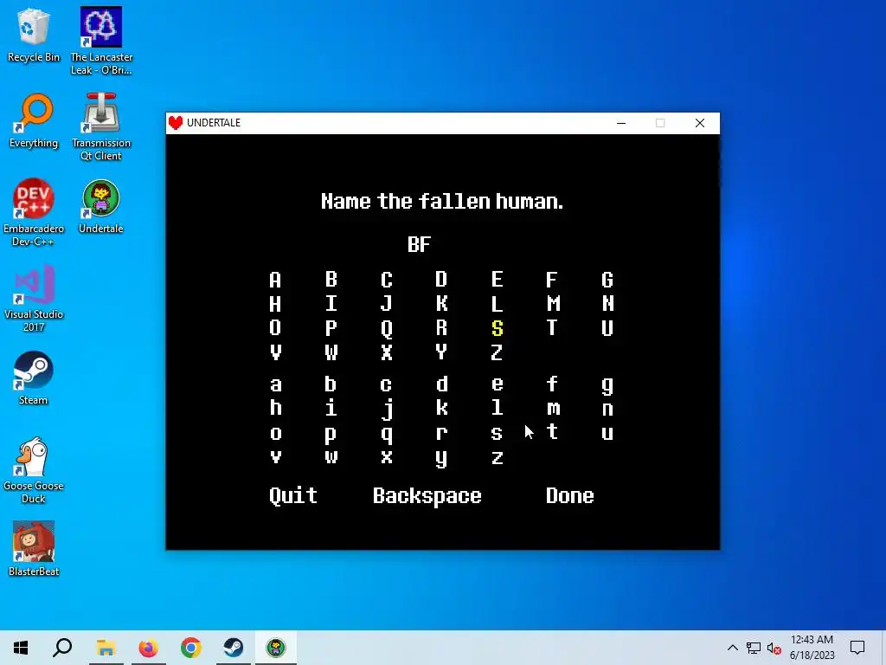The width and height of the screenshot is (886, 665).
Task: Pick lowercase letter e
Action: tap(498, 384)
